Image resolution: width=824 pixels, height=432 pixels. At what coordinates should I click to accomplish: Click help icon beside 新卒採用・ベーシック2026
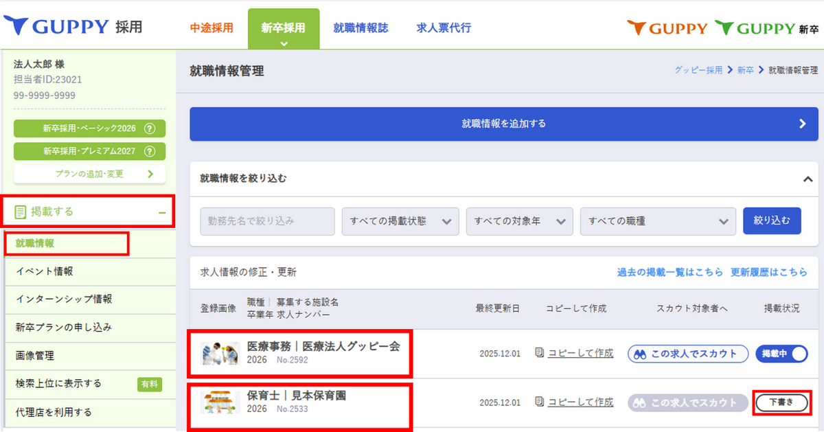point(150,128)
